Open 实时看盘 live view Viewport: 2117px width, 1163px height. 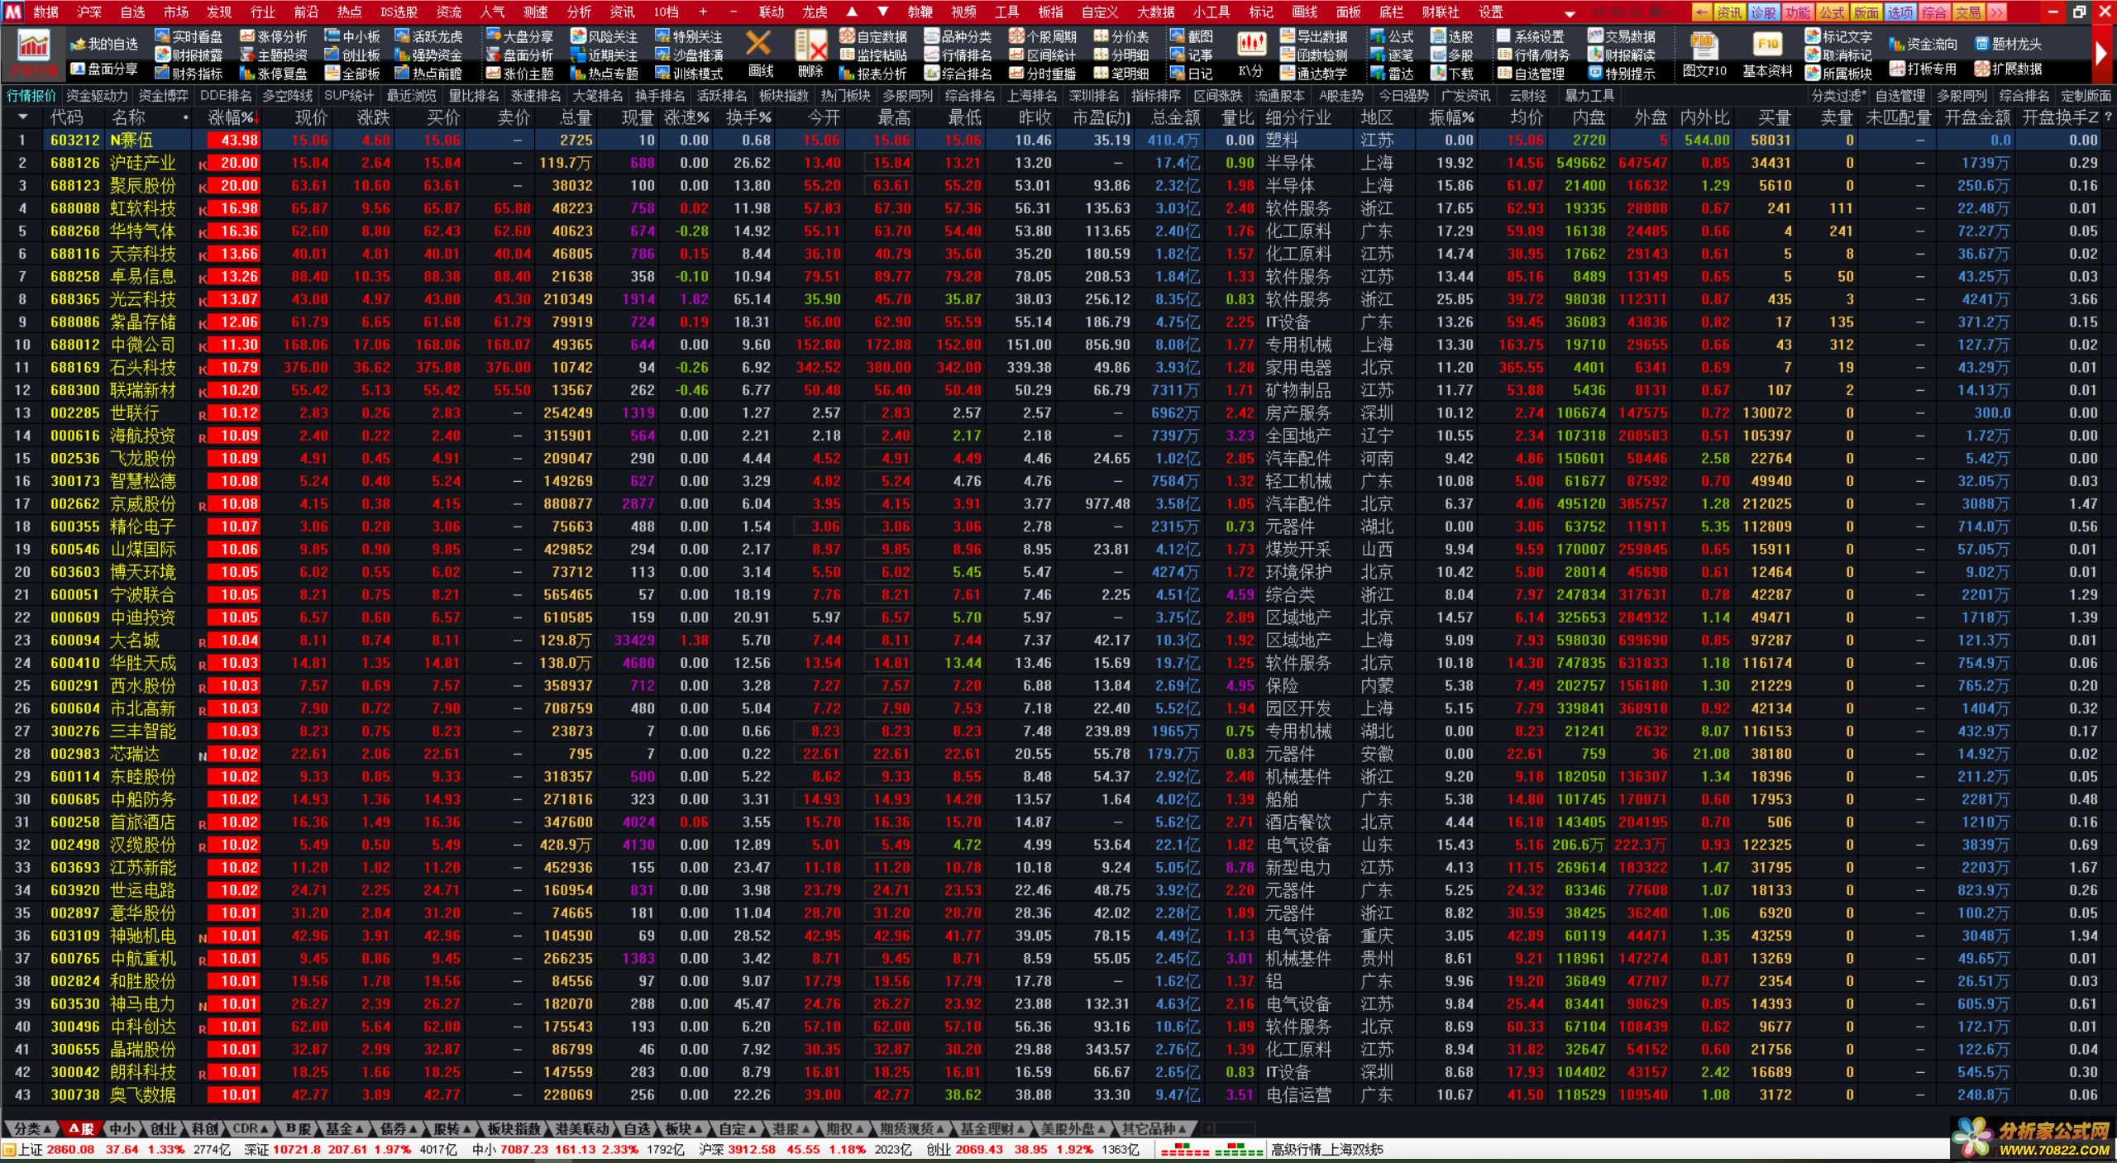189,36
